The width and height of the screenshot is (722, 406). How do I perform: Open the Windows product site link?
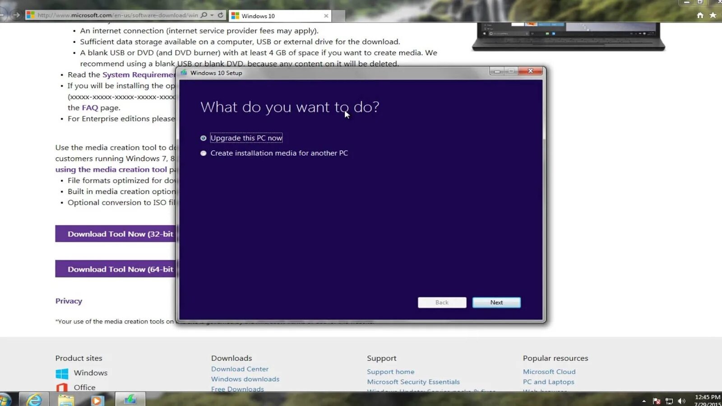91,373
